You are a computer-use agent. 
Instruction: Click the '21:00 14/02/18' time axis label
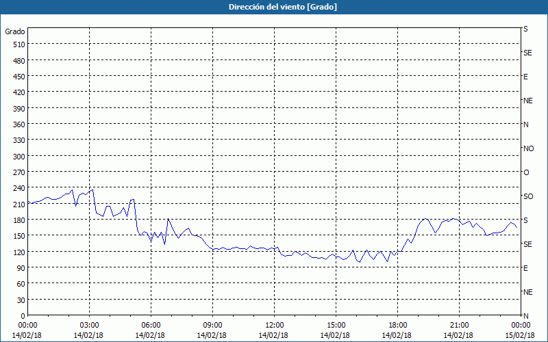pyautogui.click(x=458, y=330)
